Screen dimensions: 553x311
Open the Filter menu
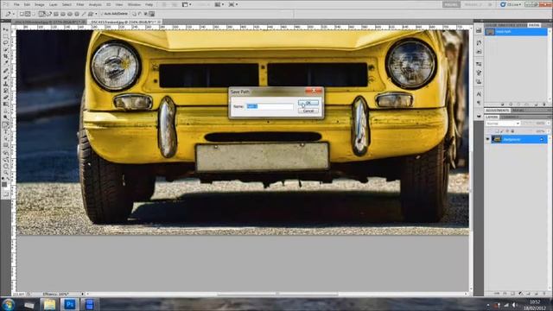click(80, 4)
